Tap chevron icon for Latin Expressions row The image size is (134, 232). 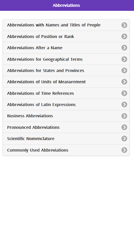(124, 104)
